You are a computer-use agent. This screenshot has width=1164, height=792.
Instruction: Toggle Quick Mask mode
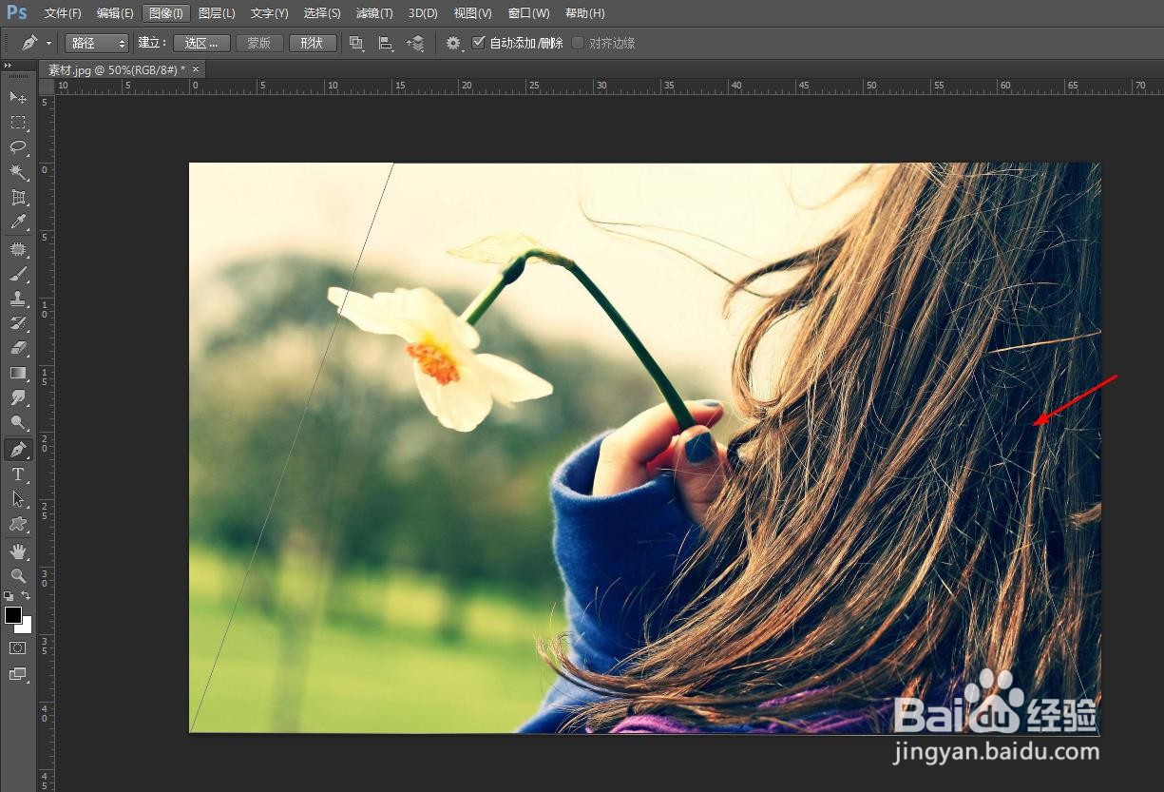click(18, 647)
